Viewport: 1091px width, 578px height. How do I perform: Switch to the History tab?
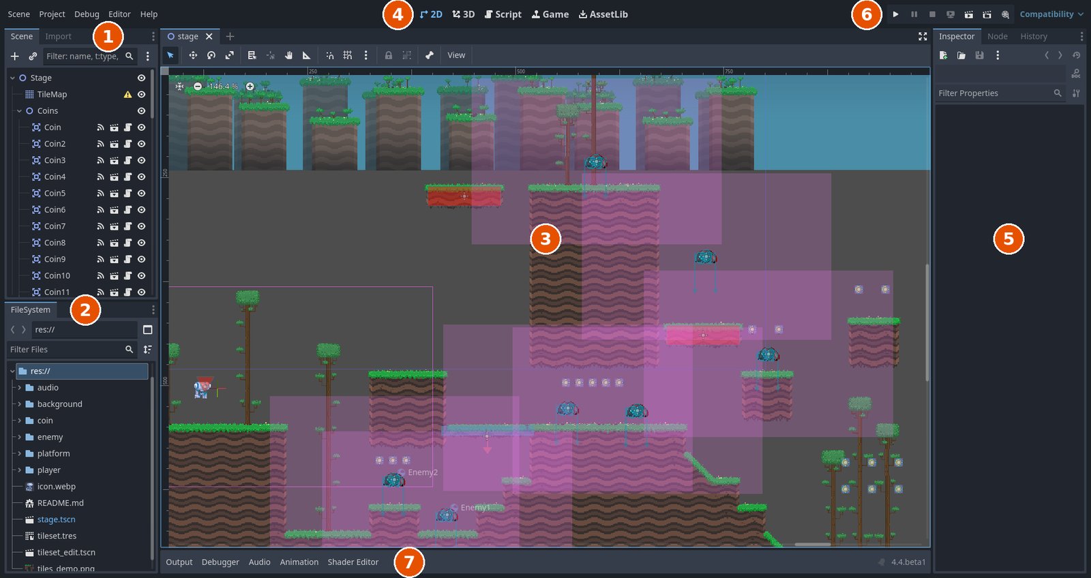point(1034,36)
